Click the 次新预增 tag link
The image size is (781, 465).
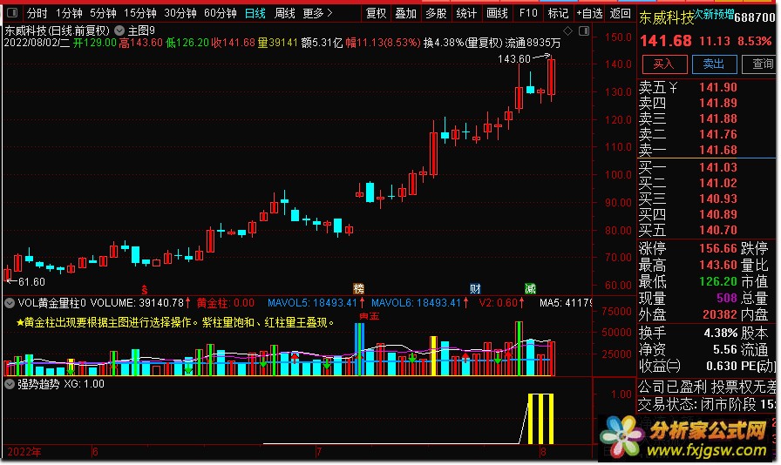click(714, 15)
